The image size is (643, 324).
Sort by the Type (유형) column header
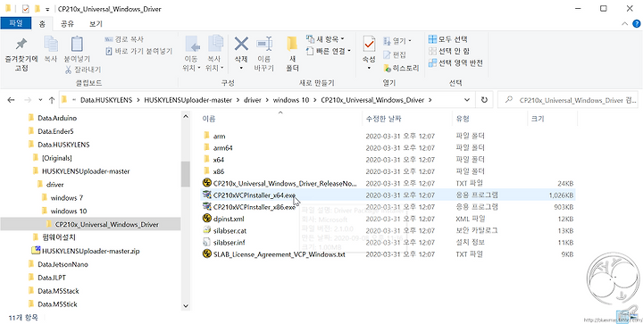[463, 119]
